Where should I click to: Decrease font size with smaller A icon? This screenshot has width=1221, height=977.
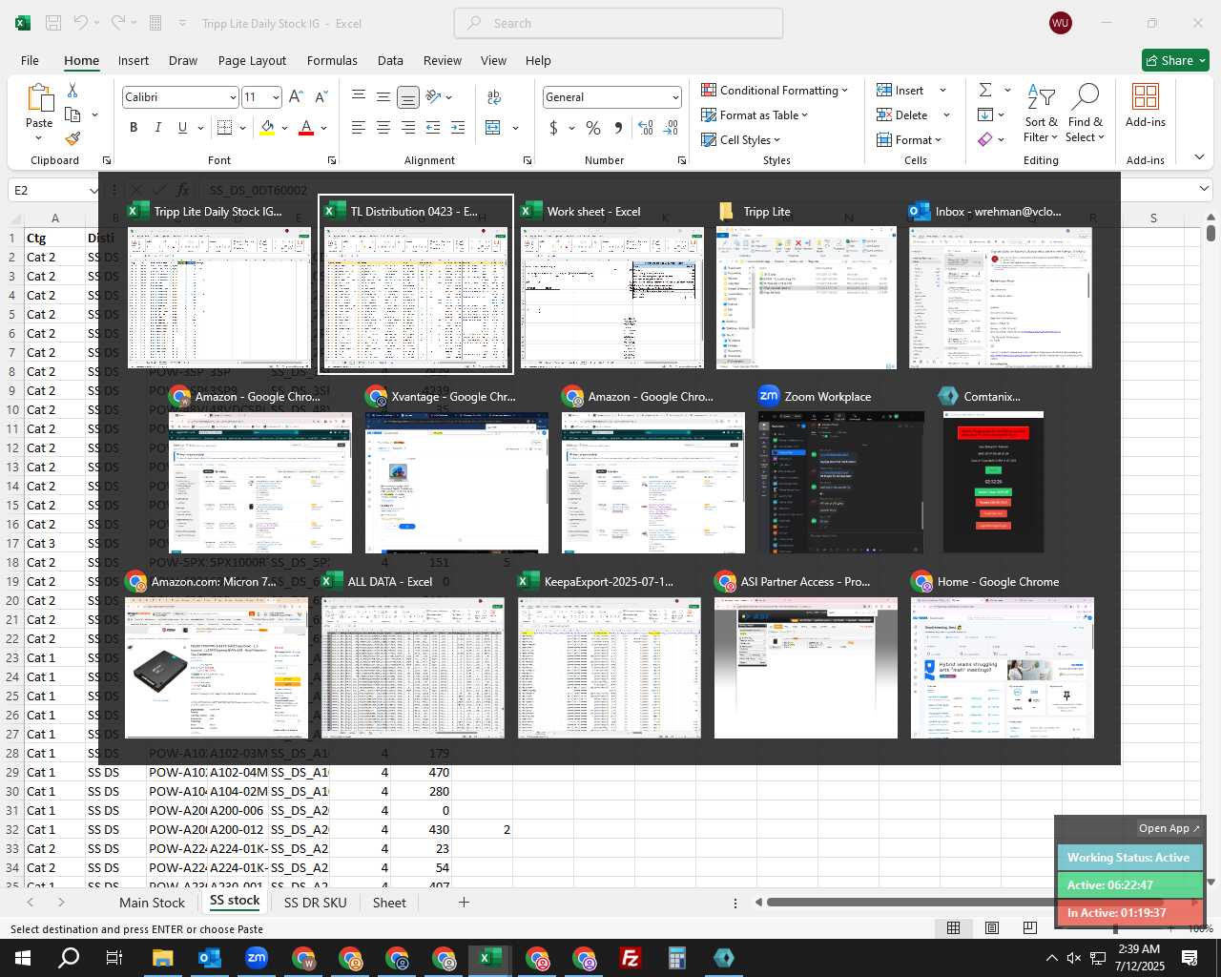321,96
